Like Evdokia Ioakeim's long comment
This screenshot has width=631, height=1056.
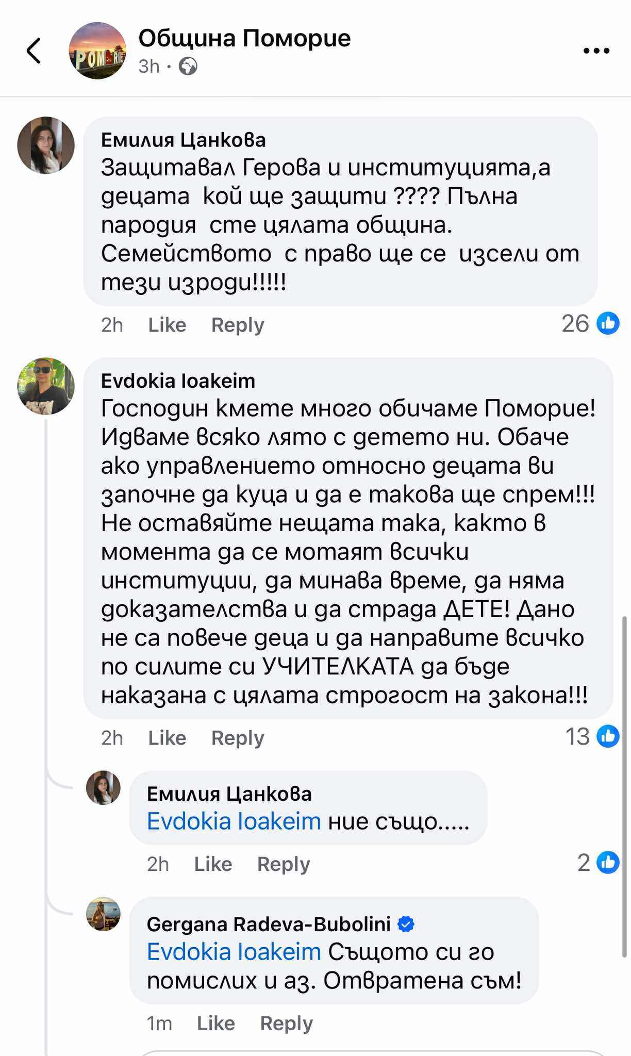coord(167,738)
